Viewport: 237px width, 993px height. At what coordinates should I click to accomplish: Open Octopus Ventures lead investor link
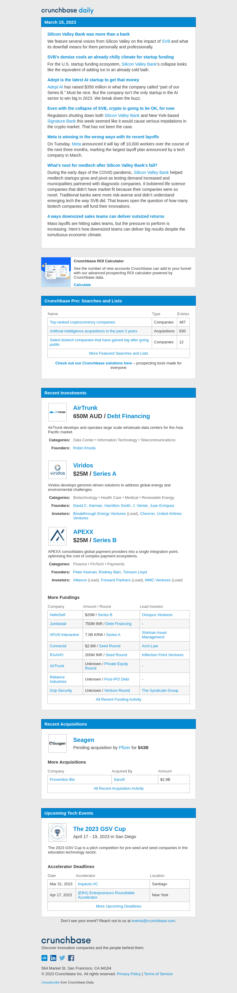[x=157, y=615]
